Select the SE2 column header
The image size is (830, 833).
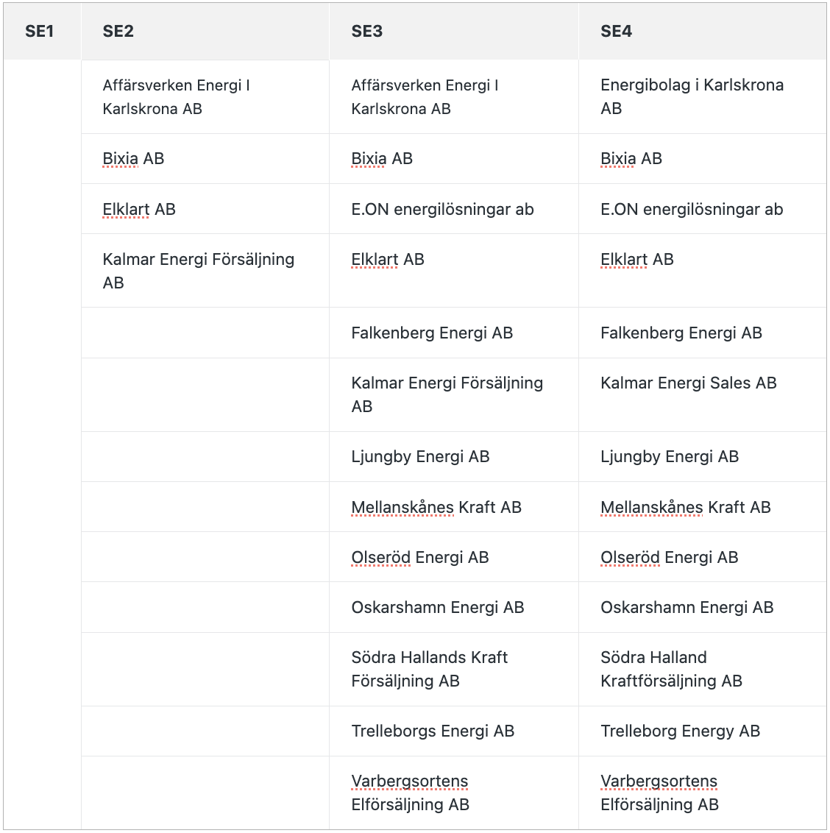pyautogui.click(x=205, y=32)
